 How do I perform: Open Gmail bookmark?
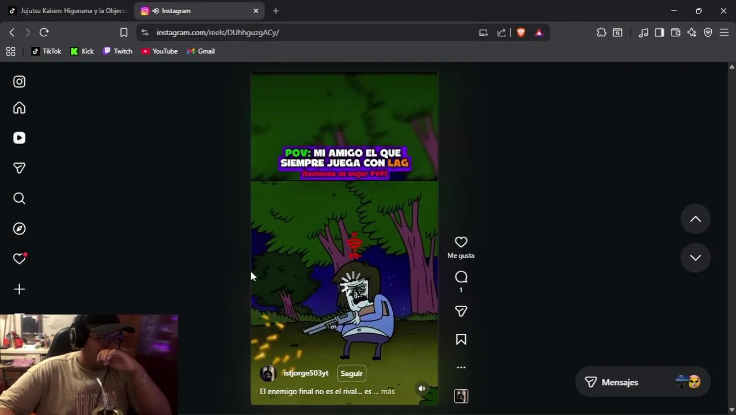200,51
